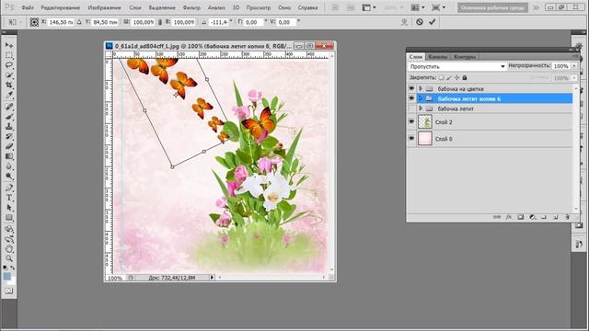Toggle lock image pixels brush icon
This screenshot has height=331, width=589.
point(449,77)
